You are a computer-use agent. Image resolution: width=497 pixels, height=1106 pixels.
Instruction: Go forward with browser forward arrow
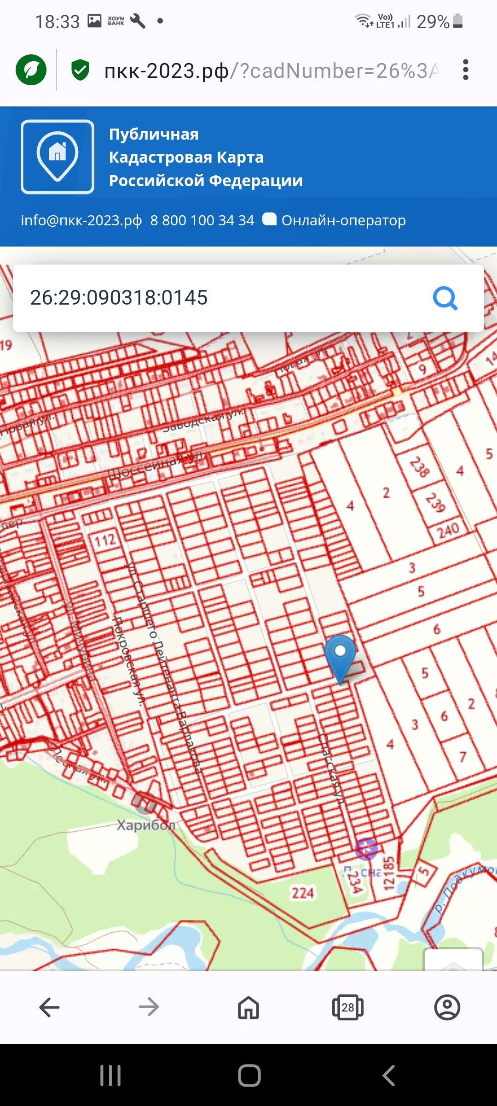pyautogui.click(x=149, y=1007)
